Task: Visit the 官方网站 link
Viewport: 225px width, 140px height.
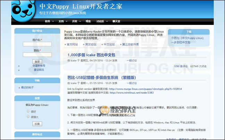Action: [72, 45]
